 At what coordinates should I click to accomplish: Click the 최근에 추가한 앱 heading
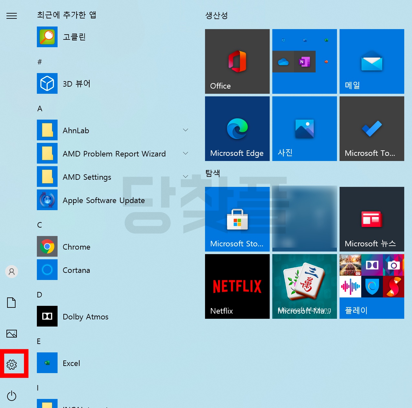click(67, 15)
